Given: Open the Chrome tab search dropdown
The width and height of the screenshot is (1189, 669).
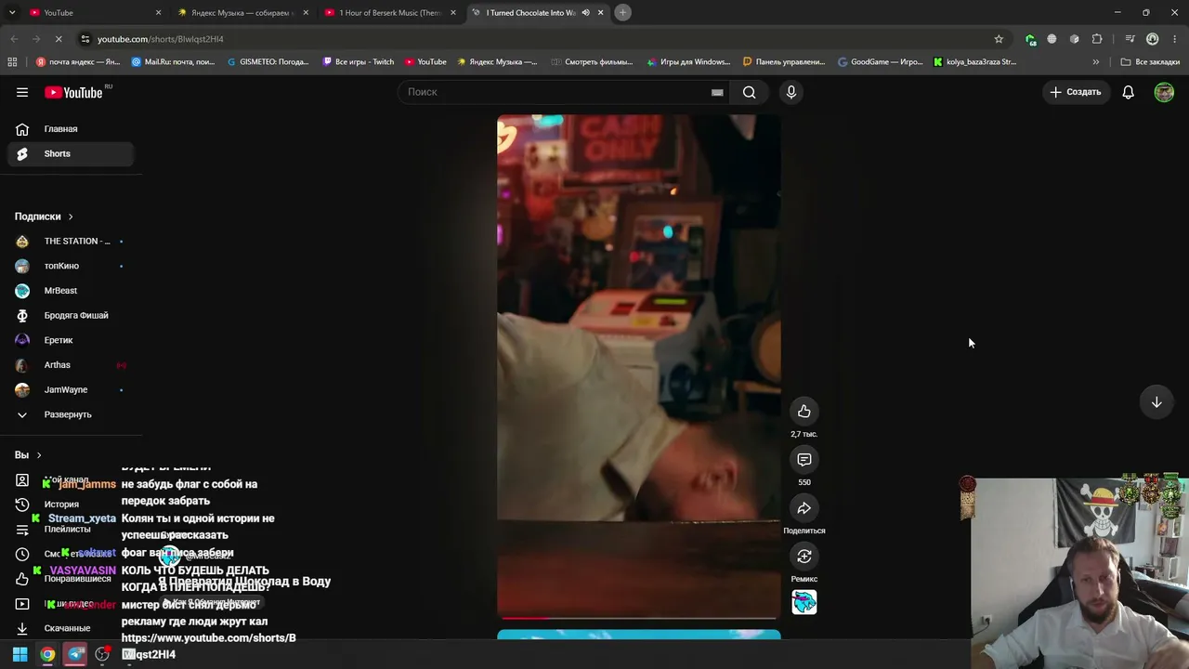Looking at the screenshot, I should 12,13.
